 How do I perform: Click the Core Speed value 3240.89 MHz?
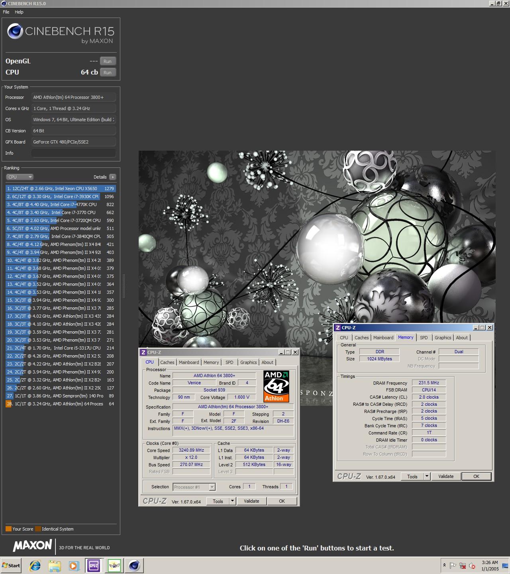[x=191, y=450]
